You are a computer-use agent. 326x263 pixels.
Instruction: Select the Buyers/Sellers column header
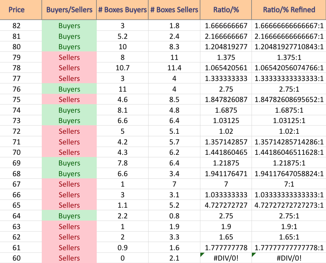(x=69, y=10)
